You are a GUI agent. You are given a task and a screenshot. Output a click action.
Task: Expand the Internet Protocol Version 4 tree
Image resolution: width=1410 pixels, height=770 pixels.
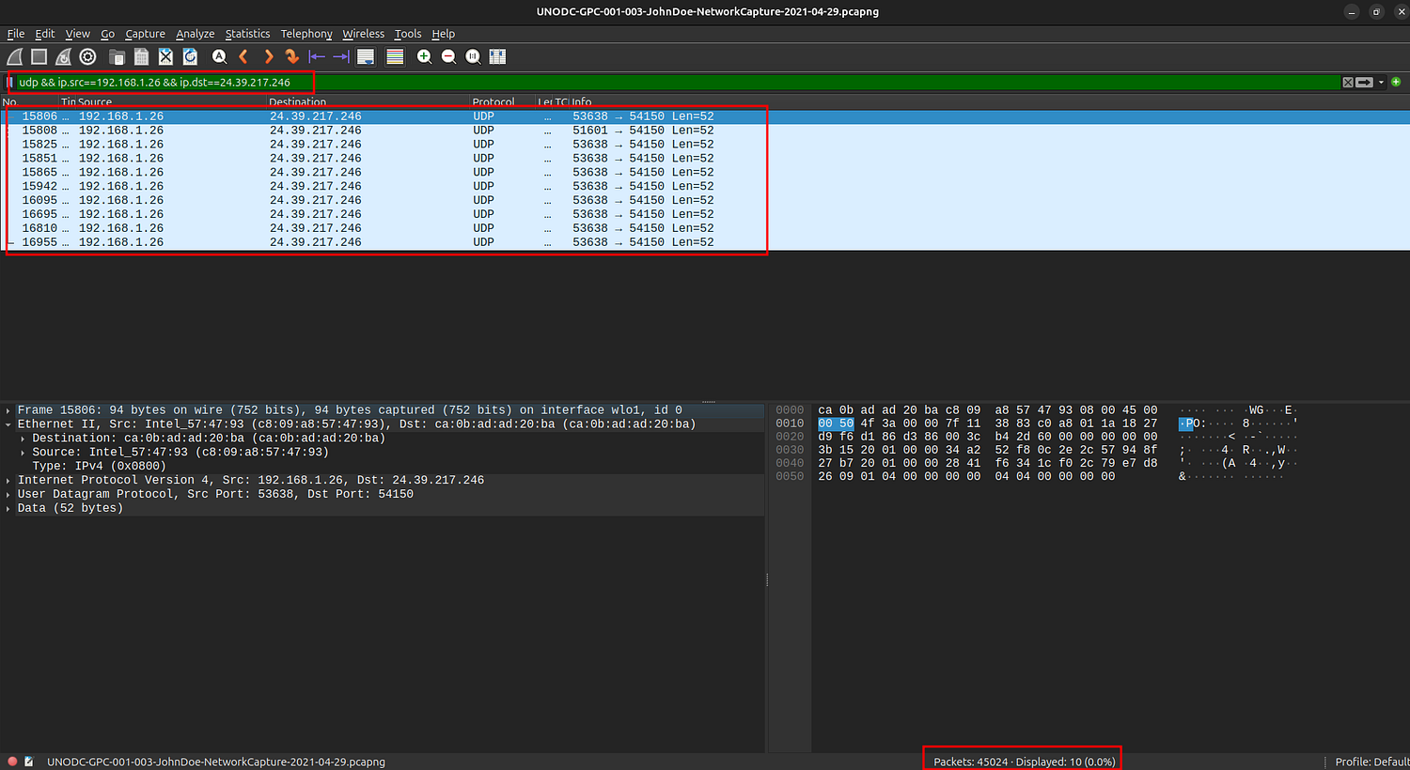8,481
